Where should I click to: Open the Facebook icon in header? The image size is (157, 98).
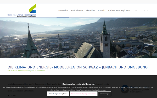(148, 10)
